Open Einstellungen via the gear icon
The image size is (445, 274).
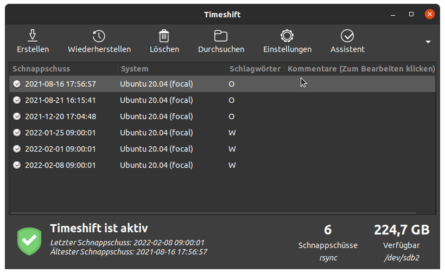tap(287, 36)
